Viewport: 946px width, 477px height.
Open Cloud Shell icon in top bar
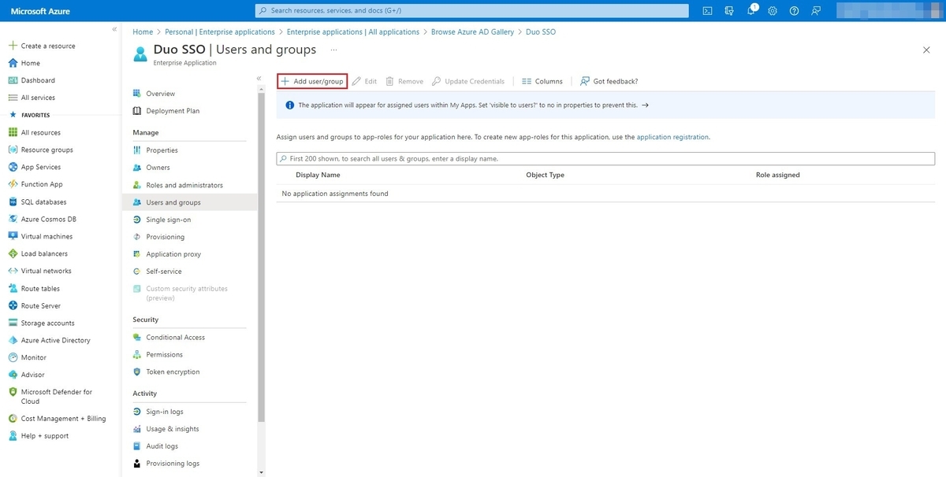pyautogui.click(x=707, y=10)
